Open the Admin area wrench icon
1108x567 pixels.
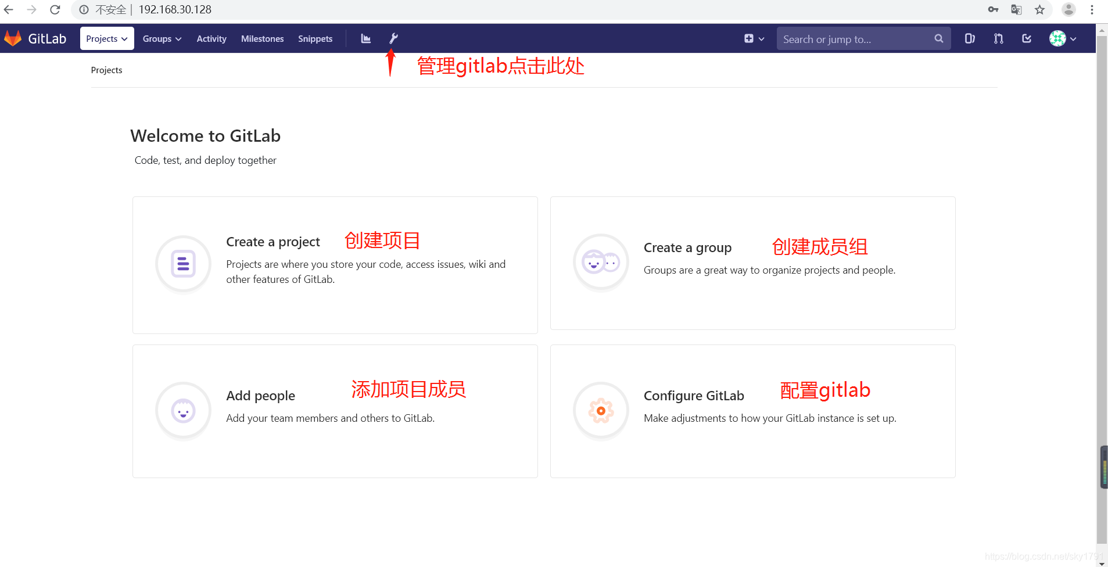point(393,38)
